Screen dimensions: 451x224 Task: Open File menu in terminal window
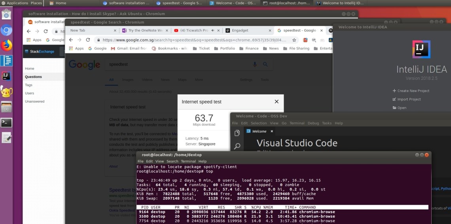click(140, 162)
